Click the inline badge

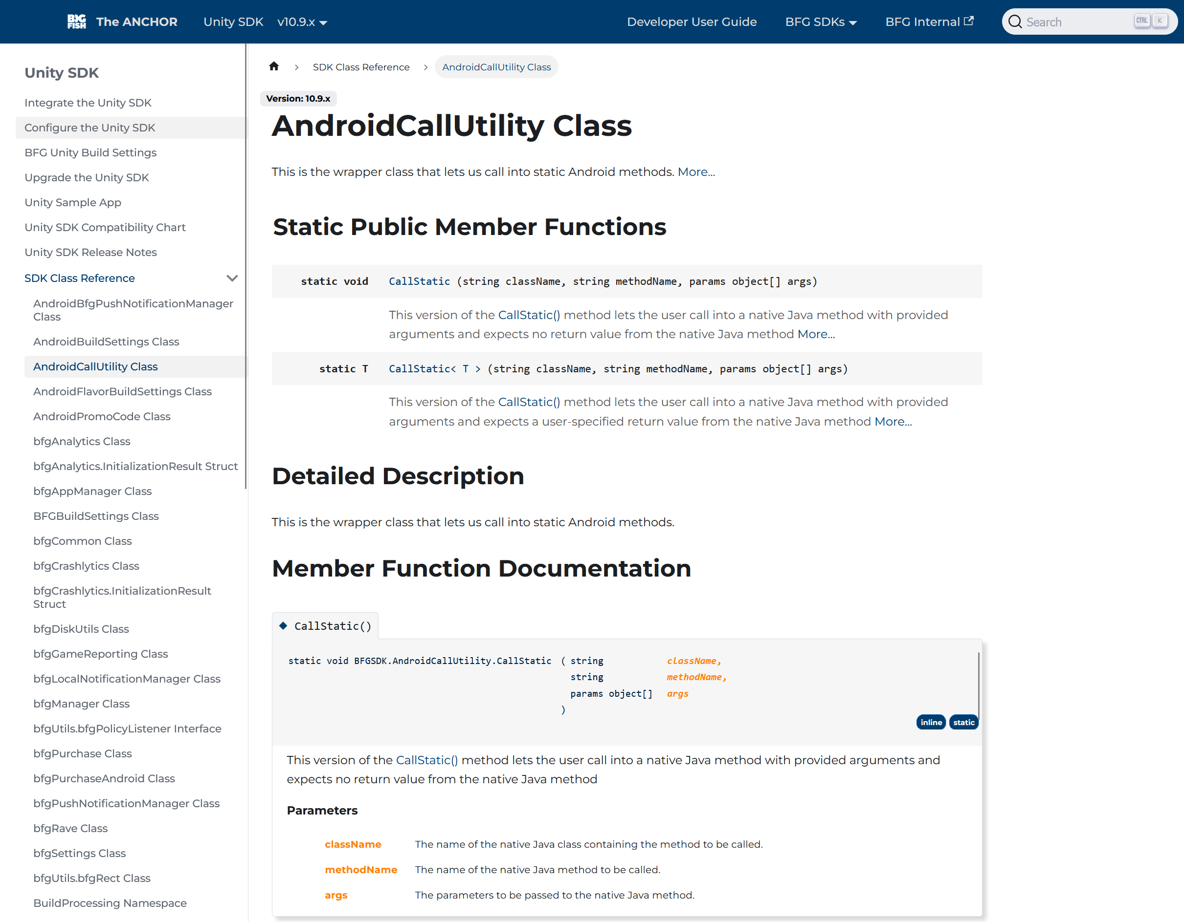tap(930, 722)
